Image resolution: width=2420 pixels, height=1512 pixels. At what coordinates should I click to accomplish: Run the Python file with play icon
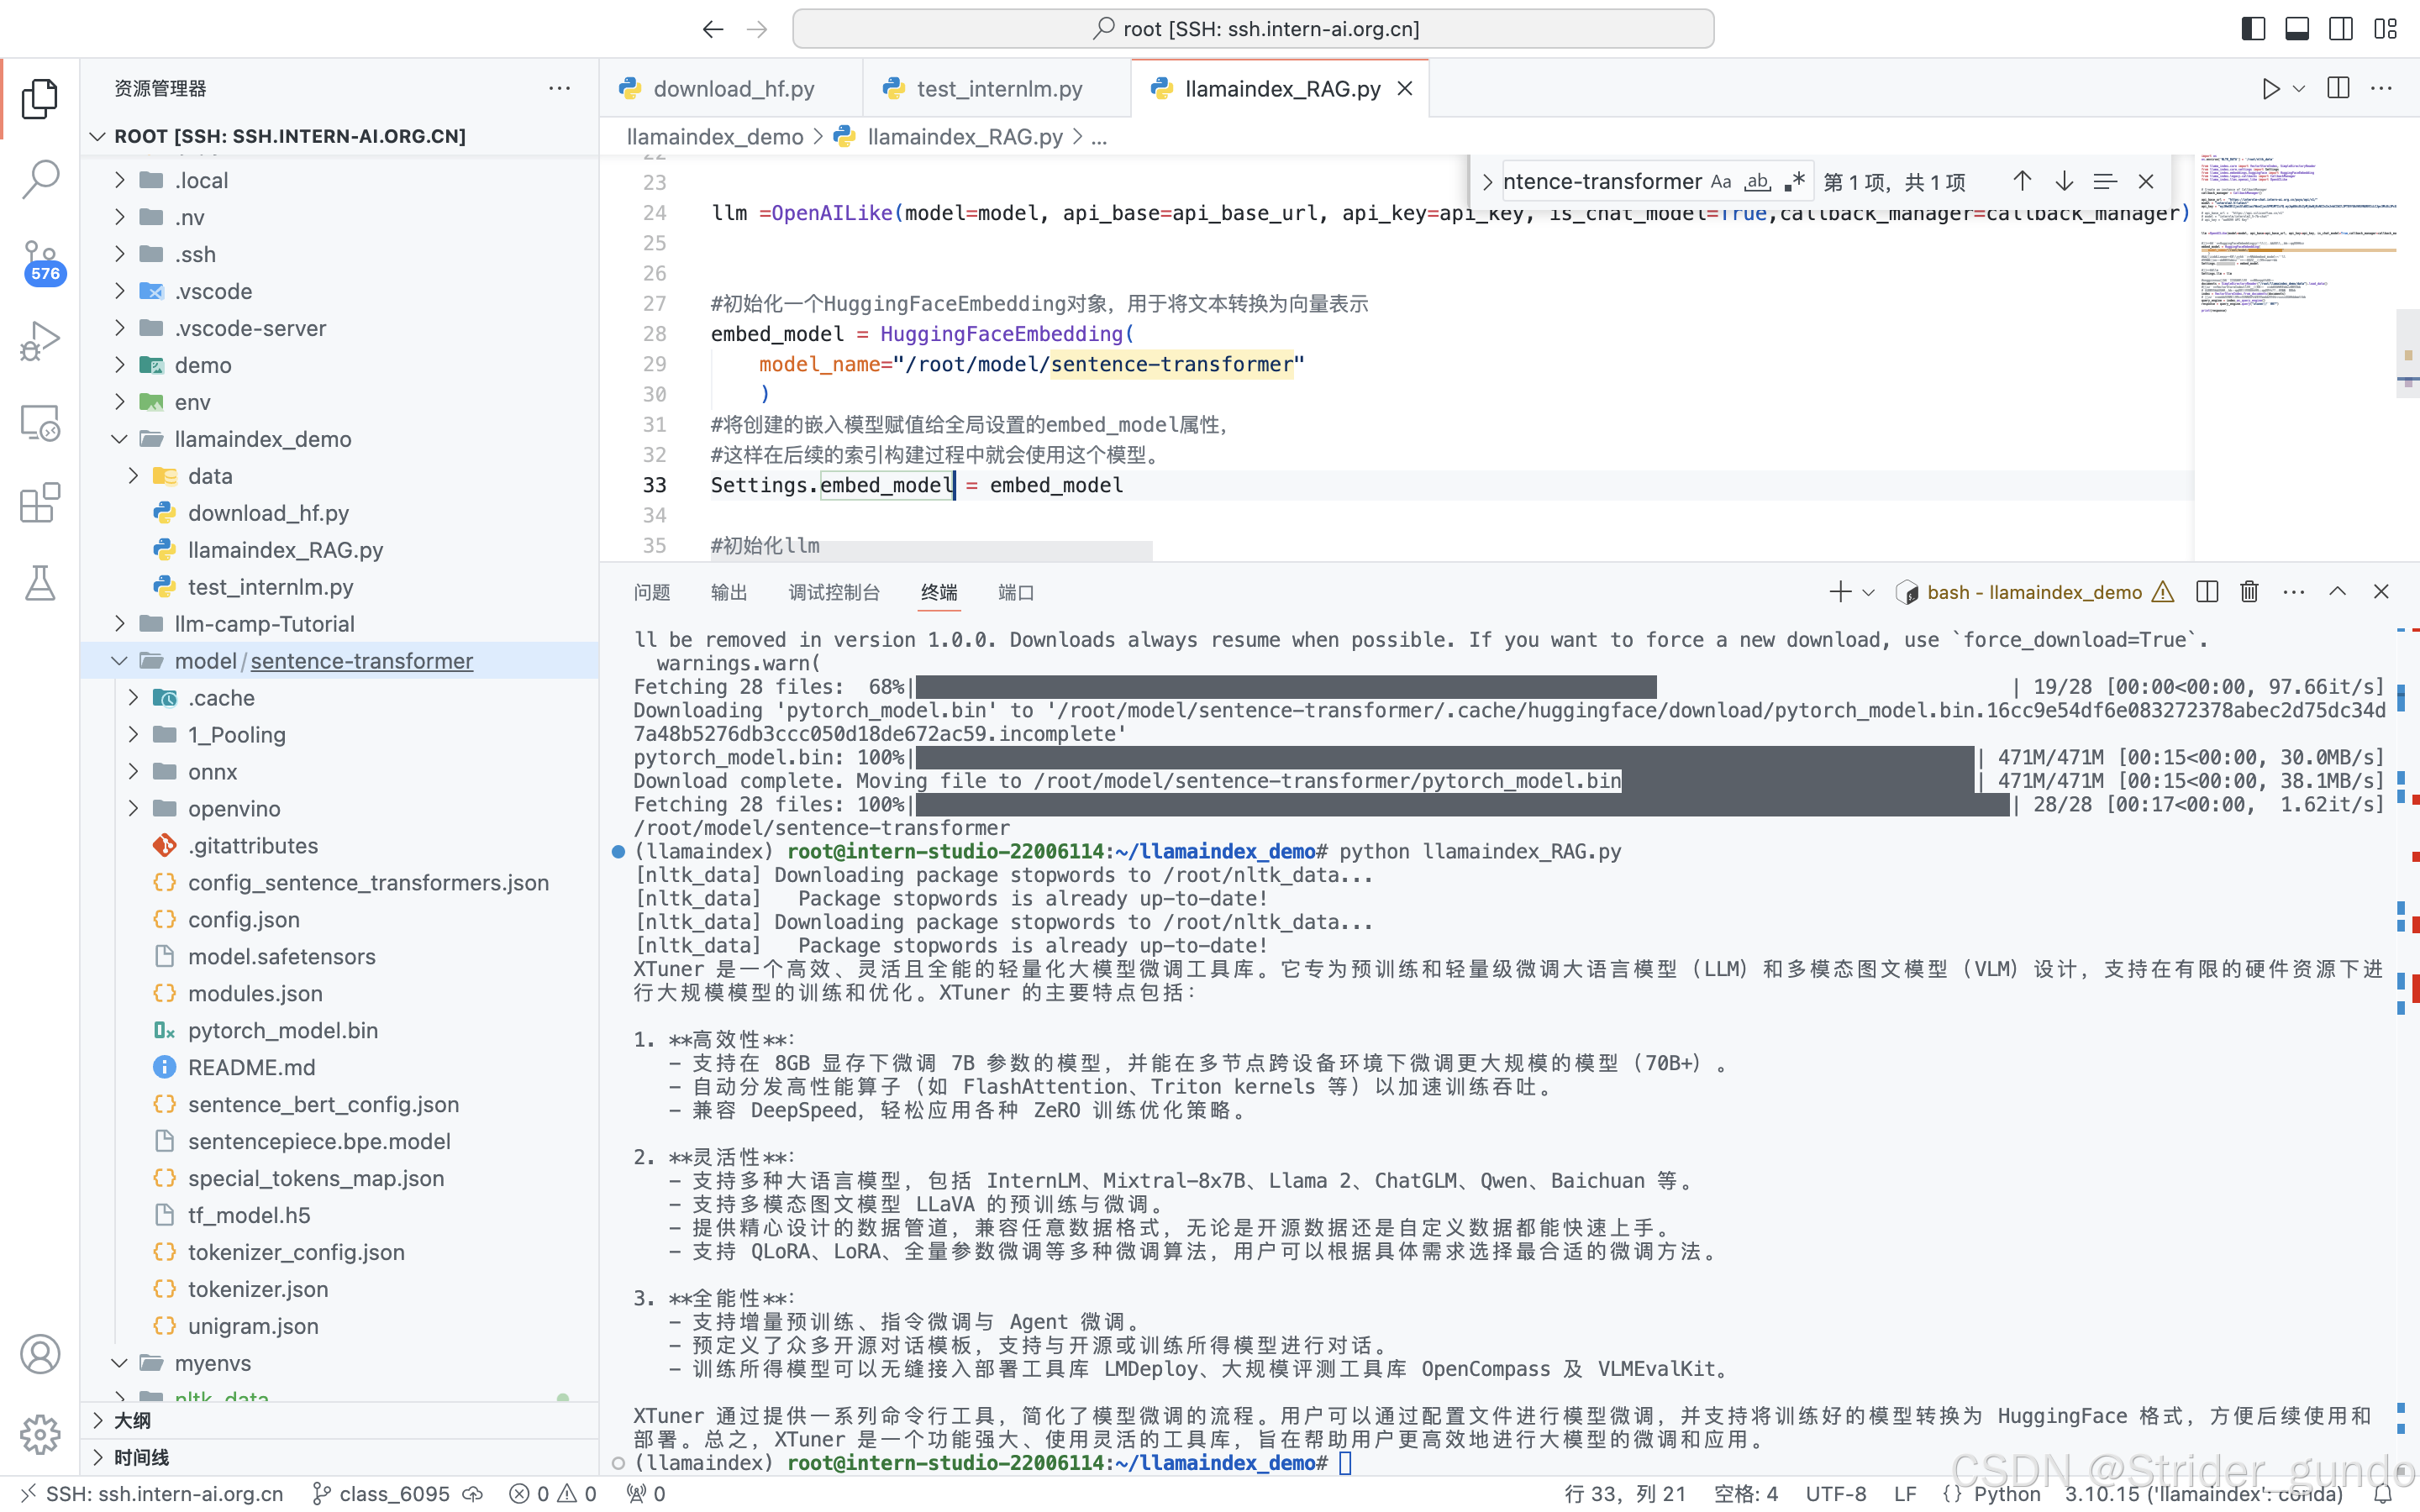2270,89
